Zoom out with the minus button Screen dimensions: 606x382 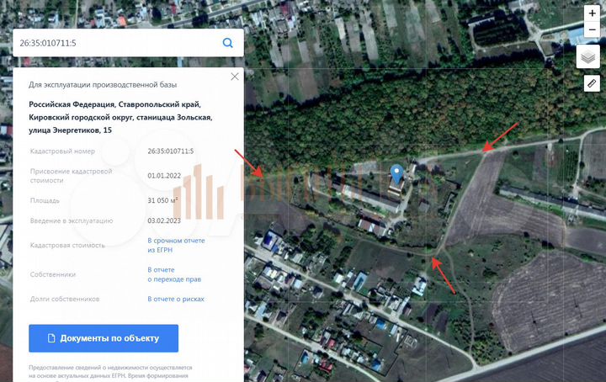pos(592,29)
